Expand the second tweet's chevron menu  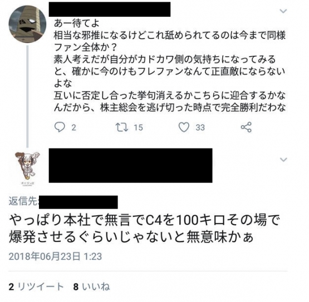pos(283,159)
